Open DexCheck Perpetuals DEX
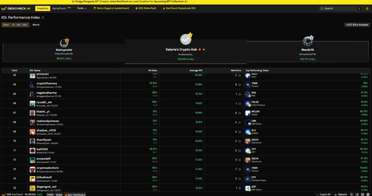 pos(180,8)
